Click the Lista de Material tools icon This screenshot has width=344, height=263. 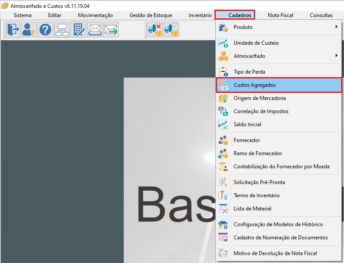coord(223,209)
